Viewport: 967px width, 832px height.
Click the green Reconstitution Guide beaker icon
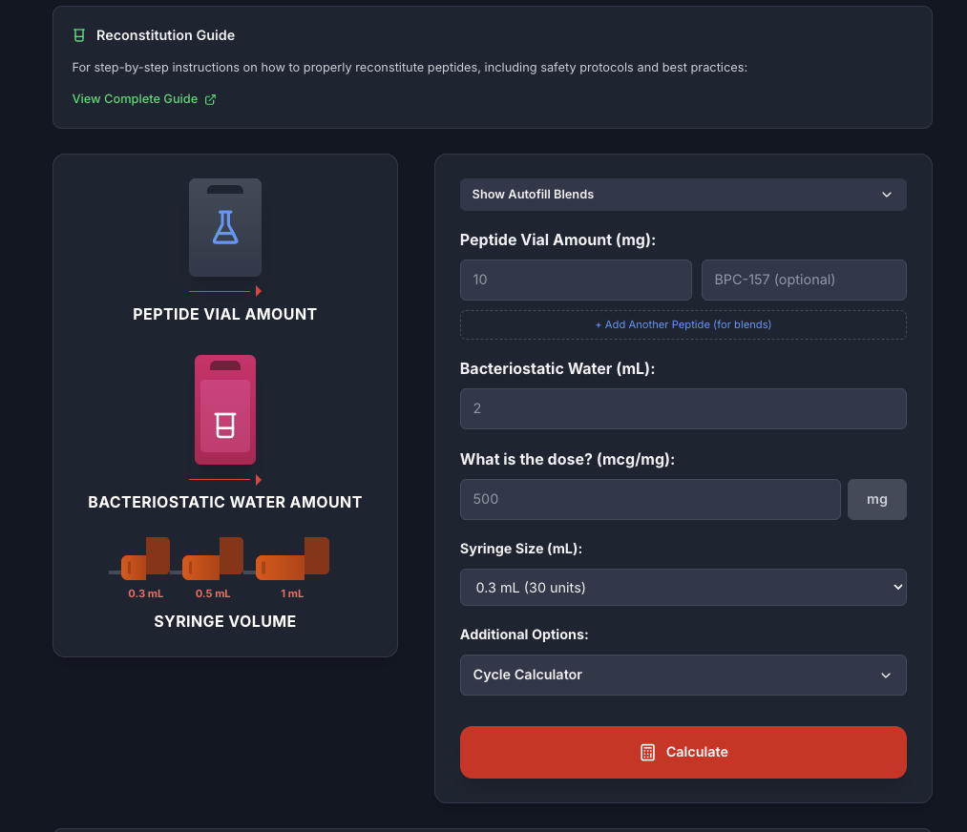[79, 35]
